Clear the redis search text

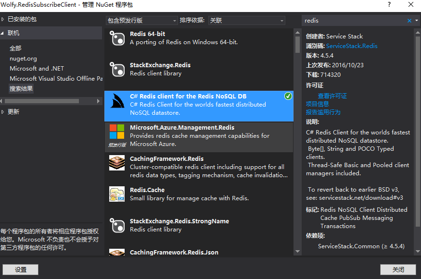point(409,21)
